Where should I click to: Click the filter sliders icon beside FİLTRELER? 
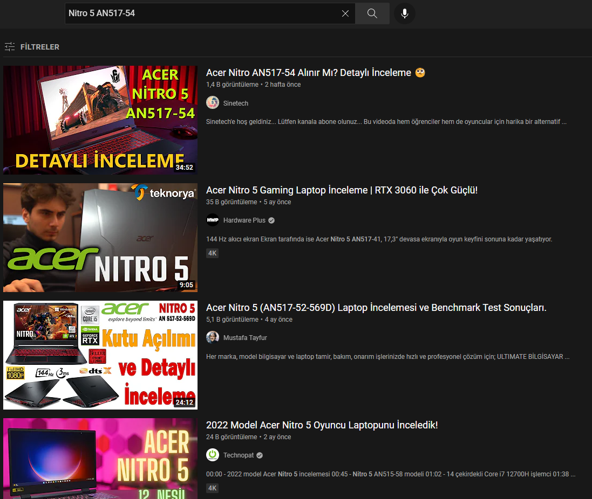tap(10, 47)
